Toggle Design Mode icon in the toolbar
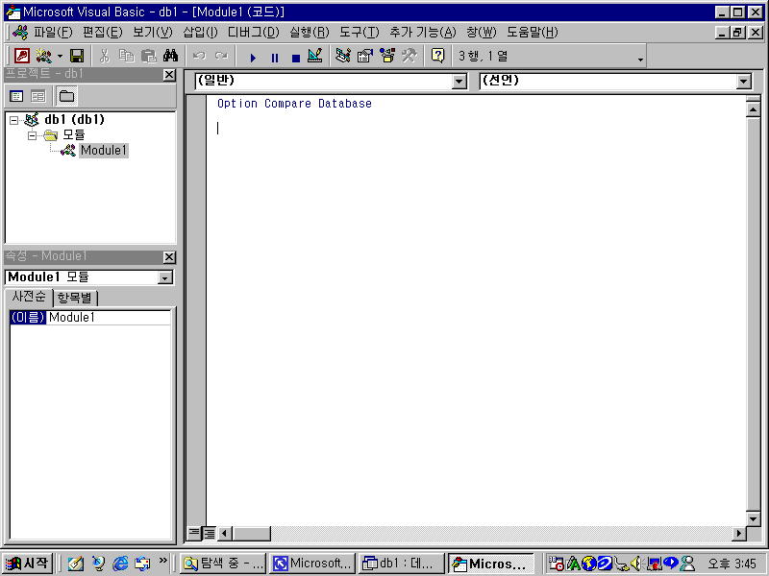The image size is (769, 576). coord(315,57)
